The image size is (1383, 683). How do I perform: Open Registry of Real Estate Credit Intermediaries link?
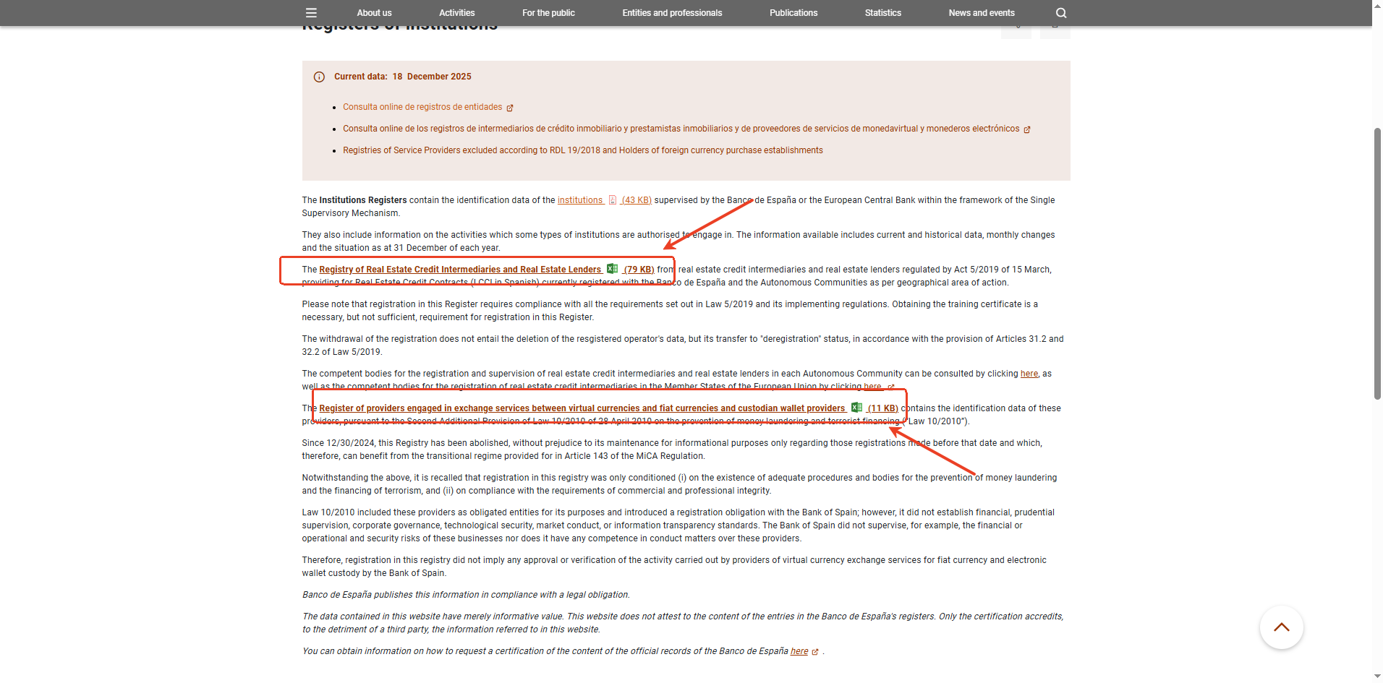tap(460, 270)
